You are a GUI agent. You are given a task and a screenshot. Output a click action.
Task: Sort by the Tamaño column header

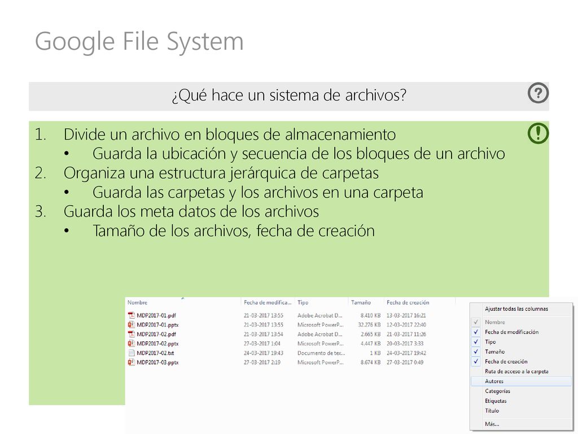(361, 302)
